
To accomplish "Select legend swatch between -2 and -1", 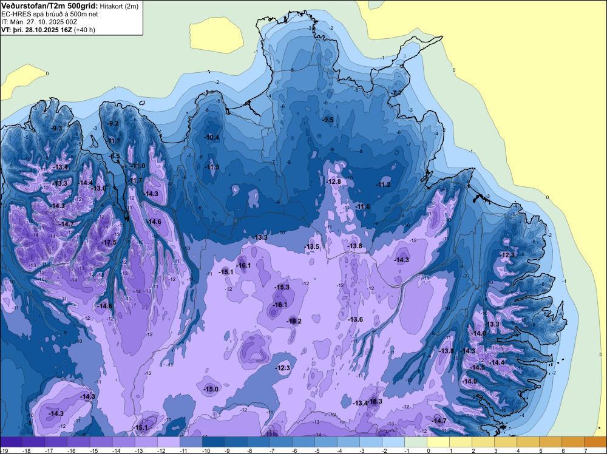I will coord(393,442).
